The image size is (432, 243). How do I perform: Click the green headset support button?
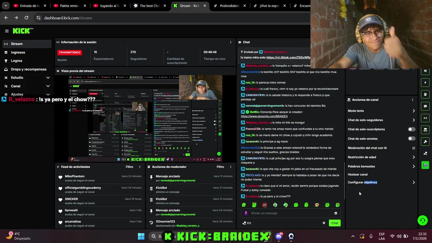coord(423,220)
